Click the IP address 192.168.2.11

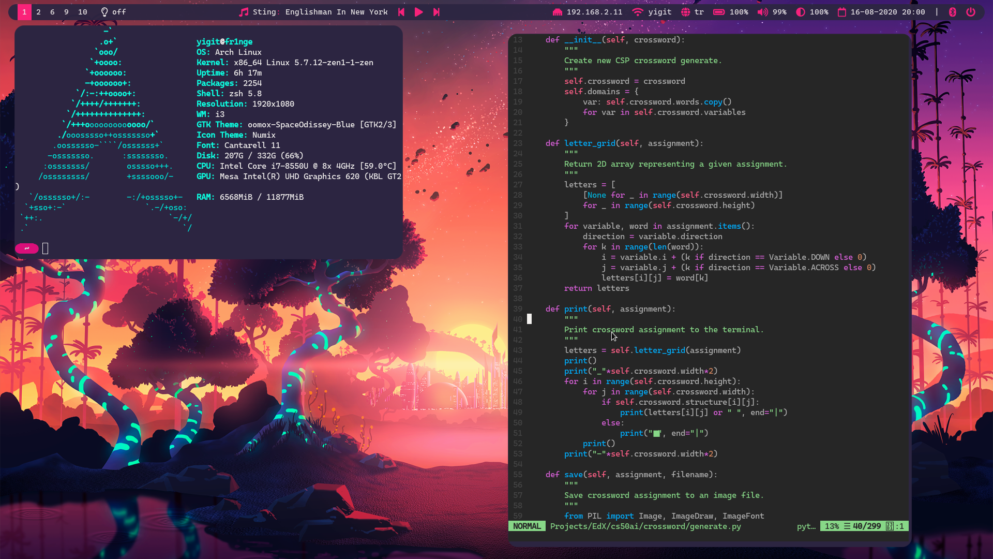pyautogui.click(x=594, y=12)
